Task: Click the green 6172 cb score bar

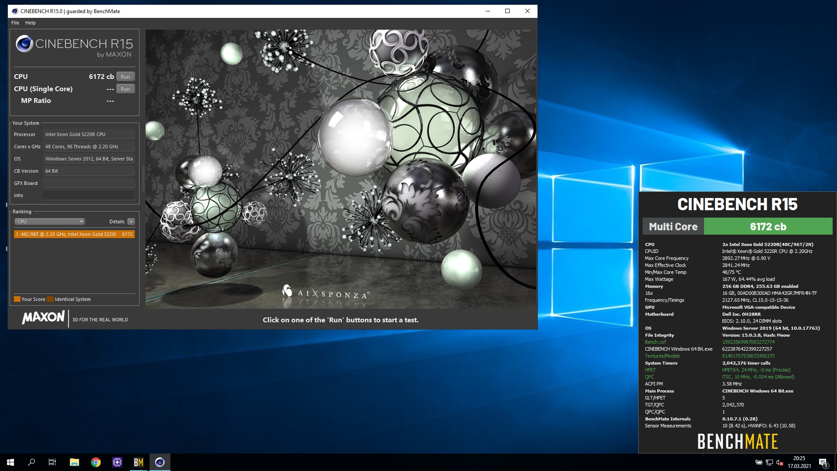Action: coord(768,227)
